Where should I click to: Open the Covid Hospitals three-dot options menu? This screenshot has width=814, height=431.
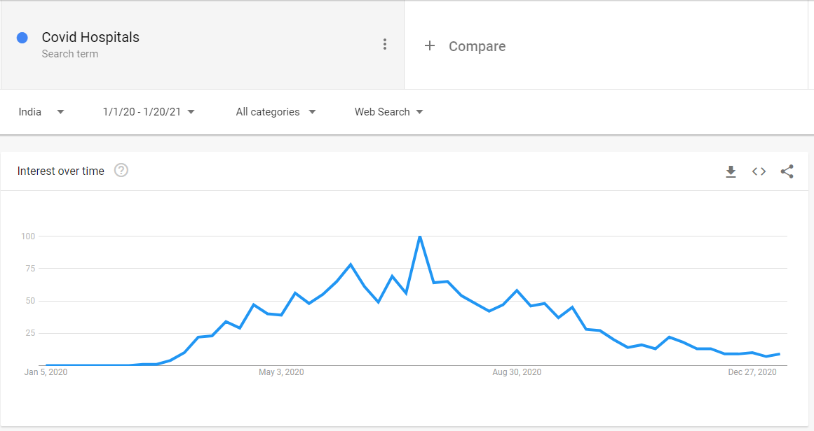(384, 44)
